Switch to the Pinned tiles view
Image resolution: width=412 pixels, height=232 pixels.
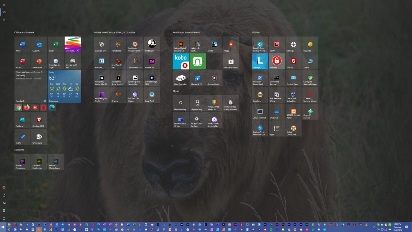tap(4, 12)
